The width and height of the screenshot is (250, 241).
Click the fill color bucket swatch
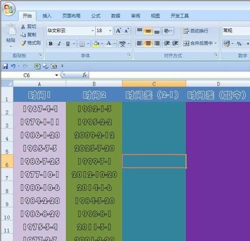[96, 43]
